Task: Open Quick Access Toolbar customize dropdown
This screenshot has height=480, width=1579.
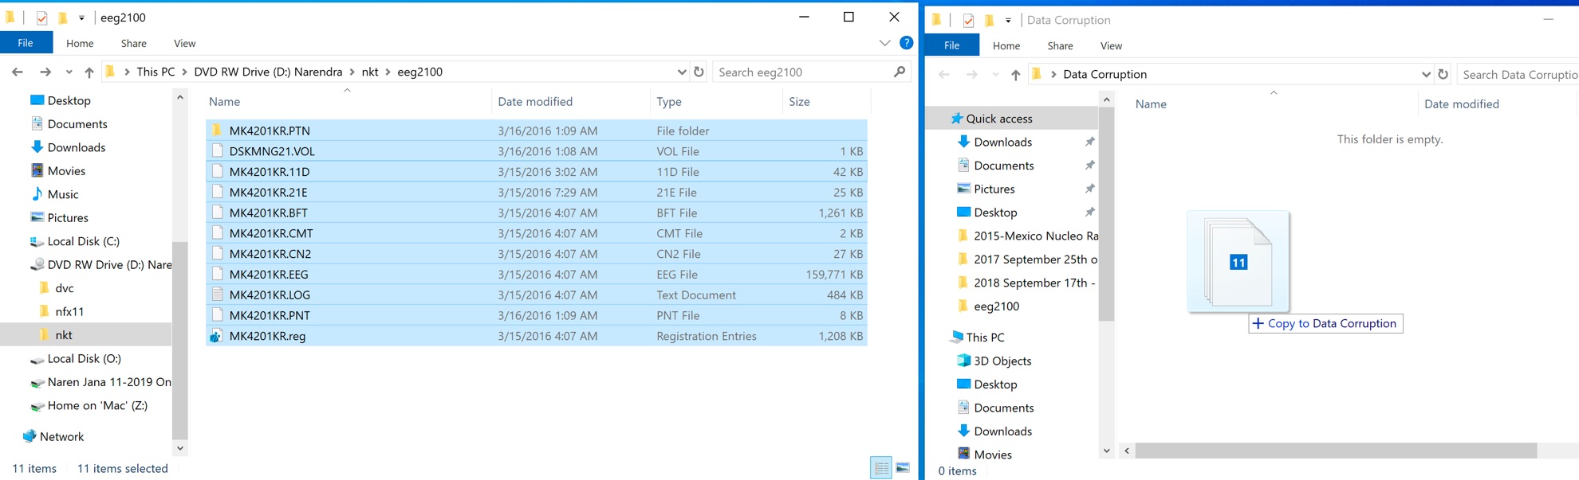Action: 81,18
